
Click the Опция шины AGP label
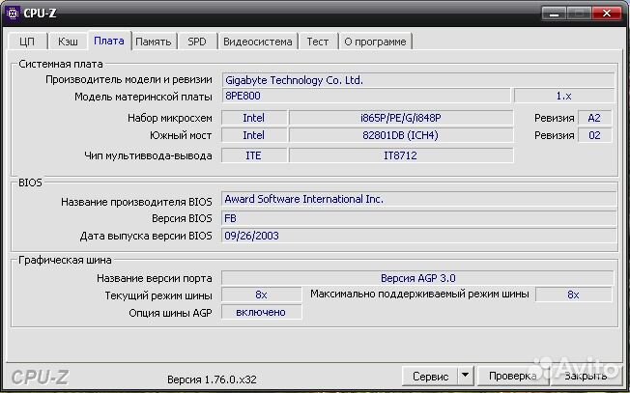coord(170,313)
